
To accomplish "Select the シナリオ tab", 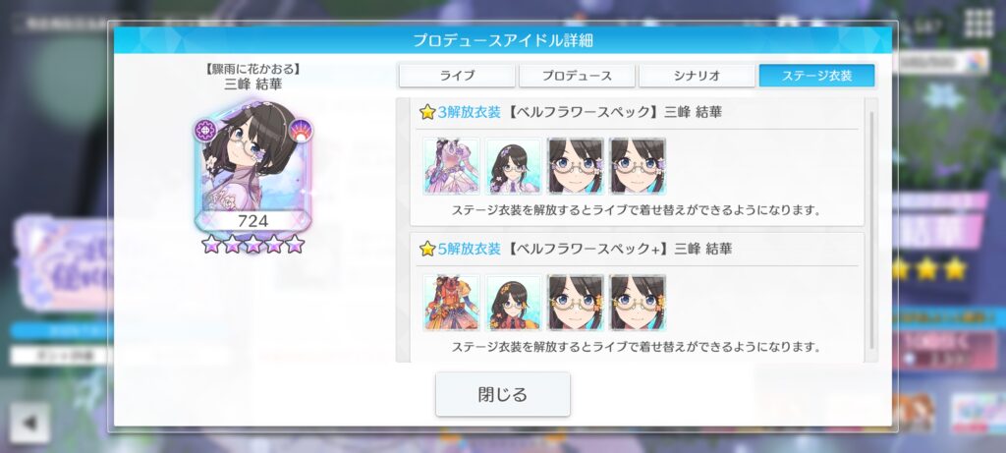I will [697, 76].
